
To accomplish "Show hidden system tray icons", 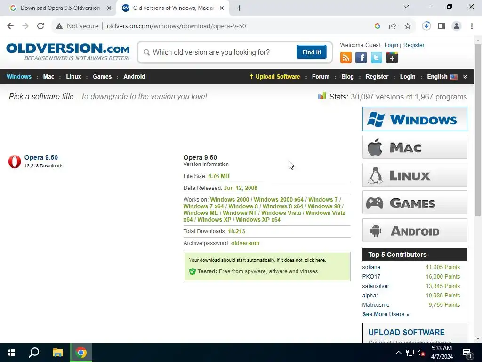I will pos(398,353).
